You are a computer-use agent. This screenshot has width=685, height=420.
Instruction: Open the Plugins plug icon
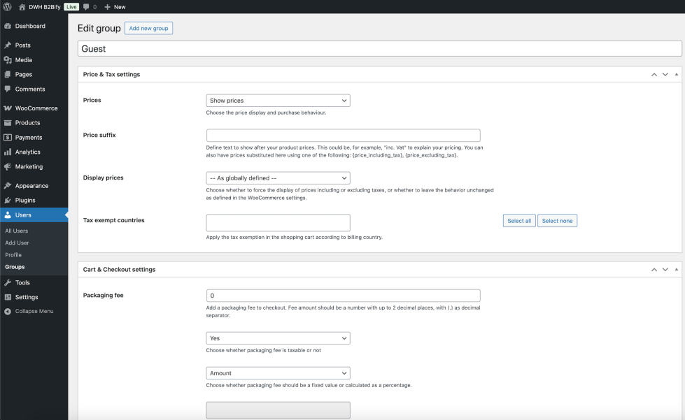[8, 200]
